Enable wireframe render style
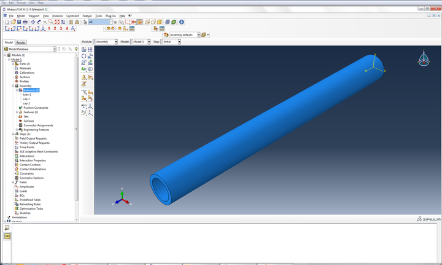The width and height of the screenshot is (442, 265). tap(147, 22)
